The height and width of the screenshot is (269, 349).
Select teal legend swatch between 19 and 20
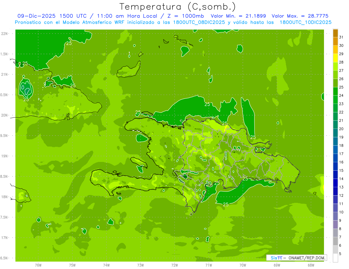pos(335,133)
